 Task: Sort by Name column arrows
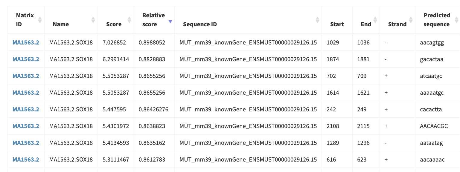[x=93, y=20]
